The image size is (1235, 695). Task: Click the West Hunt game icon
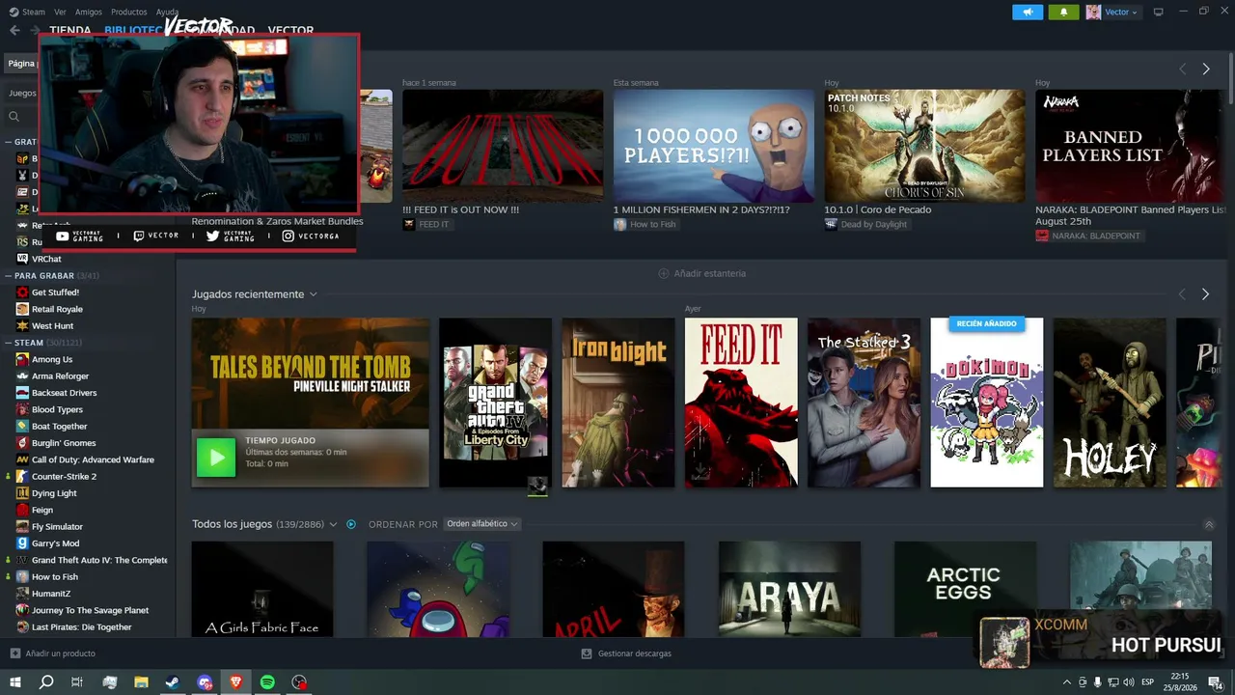(22, 326)
